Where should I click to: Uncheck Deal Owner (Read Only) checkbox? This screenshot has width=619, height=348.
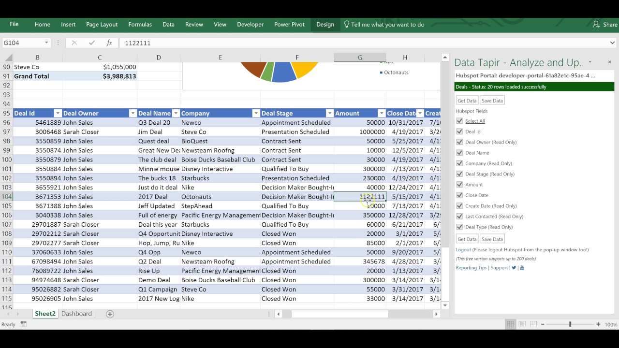tap(459, 142)
